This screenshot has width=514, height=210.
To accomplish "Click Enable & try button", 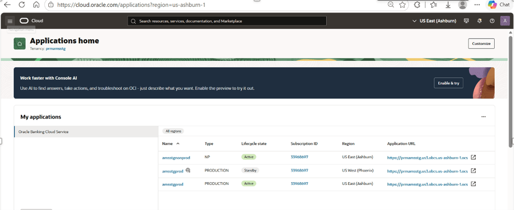I will tap(449, 83).
